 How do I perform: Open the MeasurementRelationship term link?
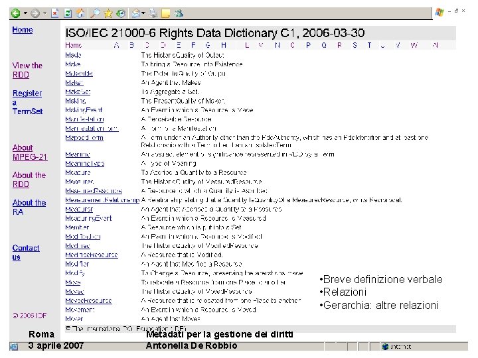click(x=102, y=200)
